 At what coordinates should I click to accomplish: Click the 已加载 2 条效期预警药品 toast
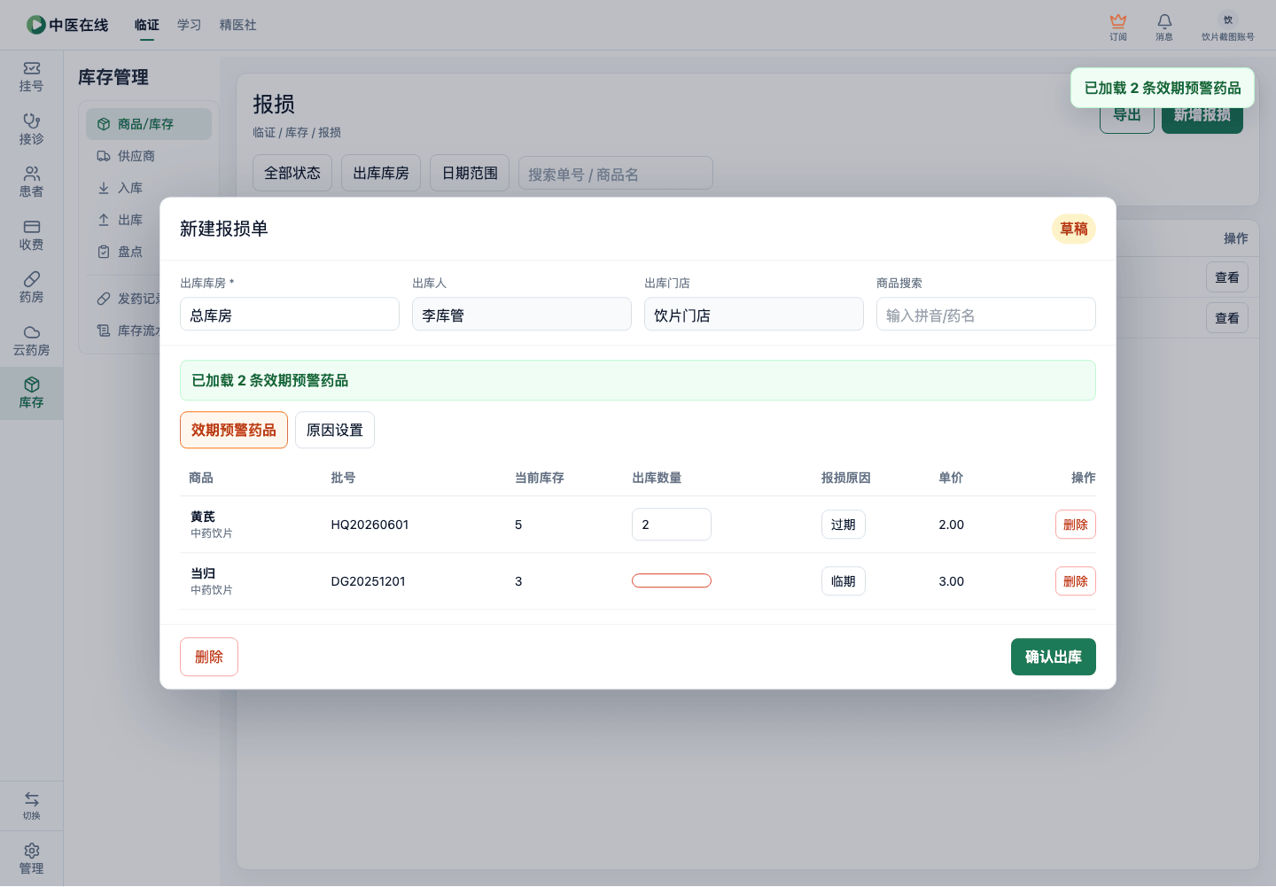coord(1163,88)
